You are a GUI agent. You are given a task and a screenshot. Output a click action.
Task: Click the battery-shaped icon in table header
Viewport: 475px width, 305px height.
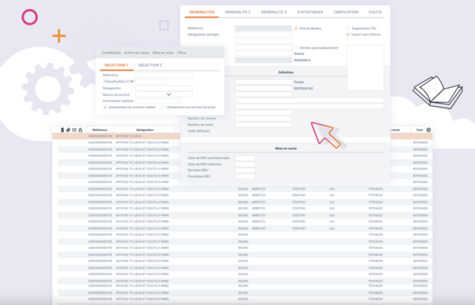(62, 130)
